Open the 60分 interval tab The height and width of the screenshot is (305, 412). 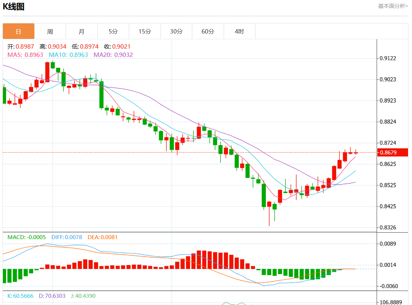pyautogui.click(x=208, y=31)
